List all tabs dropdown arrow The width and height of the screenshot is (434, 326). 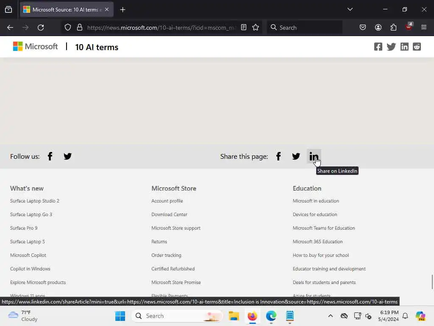[x=350, y=9]
